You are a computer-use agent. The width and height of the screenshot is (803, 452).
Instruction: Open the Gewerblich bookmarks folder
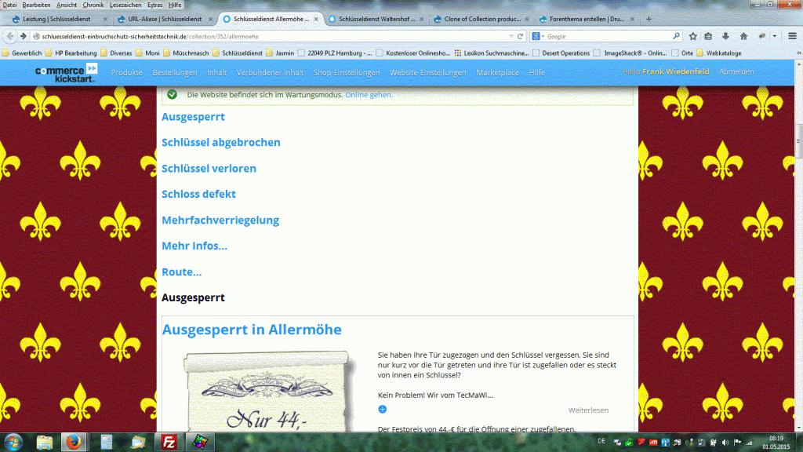[x=22, y=53]
